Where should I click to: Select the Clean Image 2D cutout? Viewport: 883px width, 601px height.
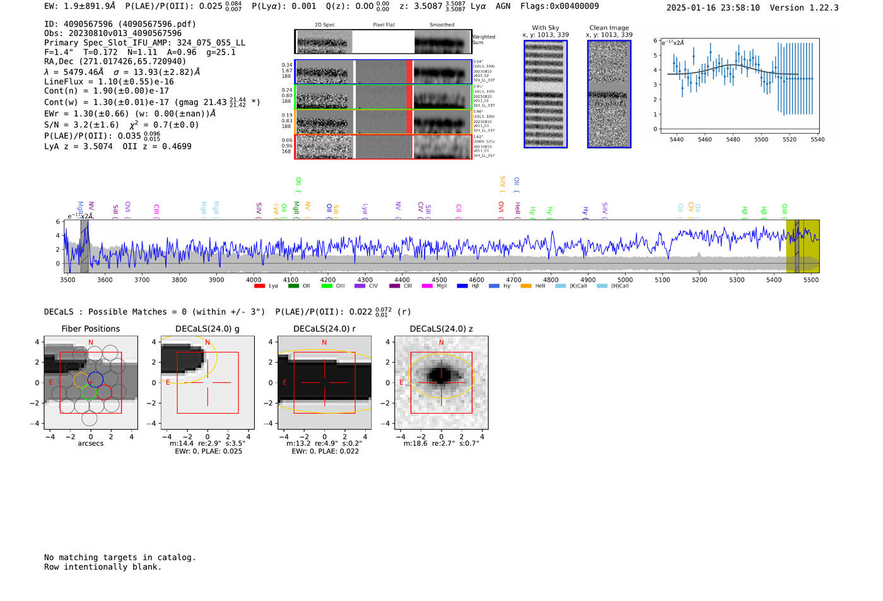point(609,94)
